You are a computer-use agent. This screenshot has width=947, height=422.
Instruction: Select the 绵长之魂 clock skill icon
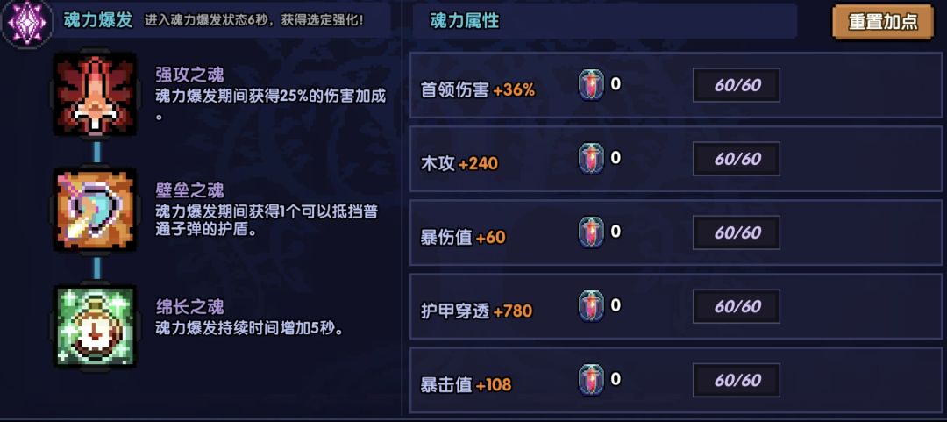coord(95,326)
